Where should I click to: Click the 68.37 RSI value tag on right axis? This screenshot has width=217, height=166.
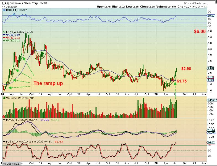pyautogui.click(x=211, y=16)
